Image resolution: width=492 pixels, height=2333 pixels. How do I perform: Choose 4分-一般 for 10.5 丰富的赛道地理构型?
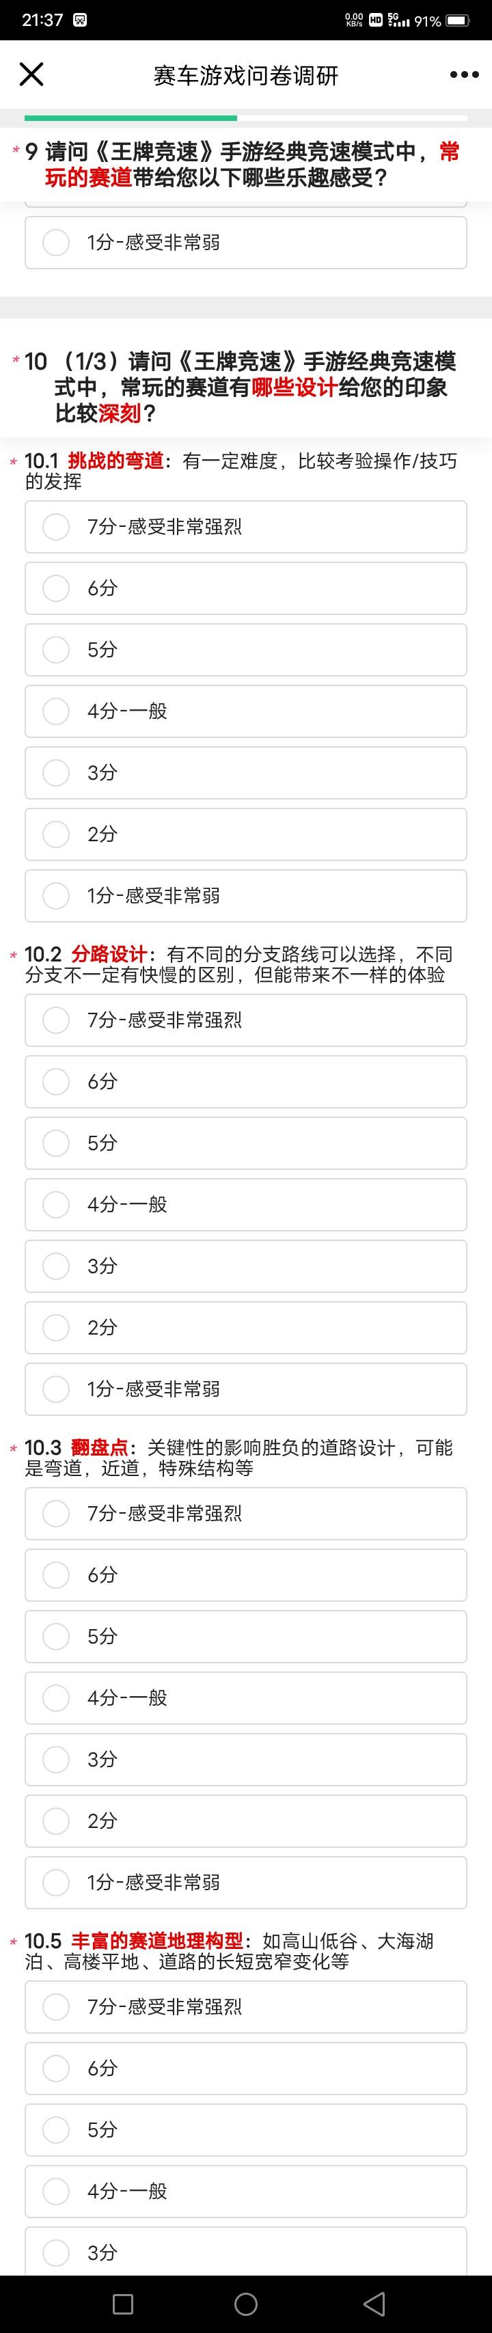click(x=245, y=2192)
